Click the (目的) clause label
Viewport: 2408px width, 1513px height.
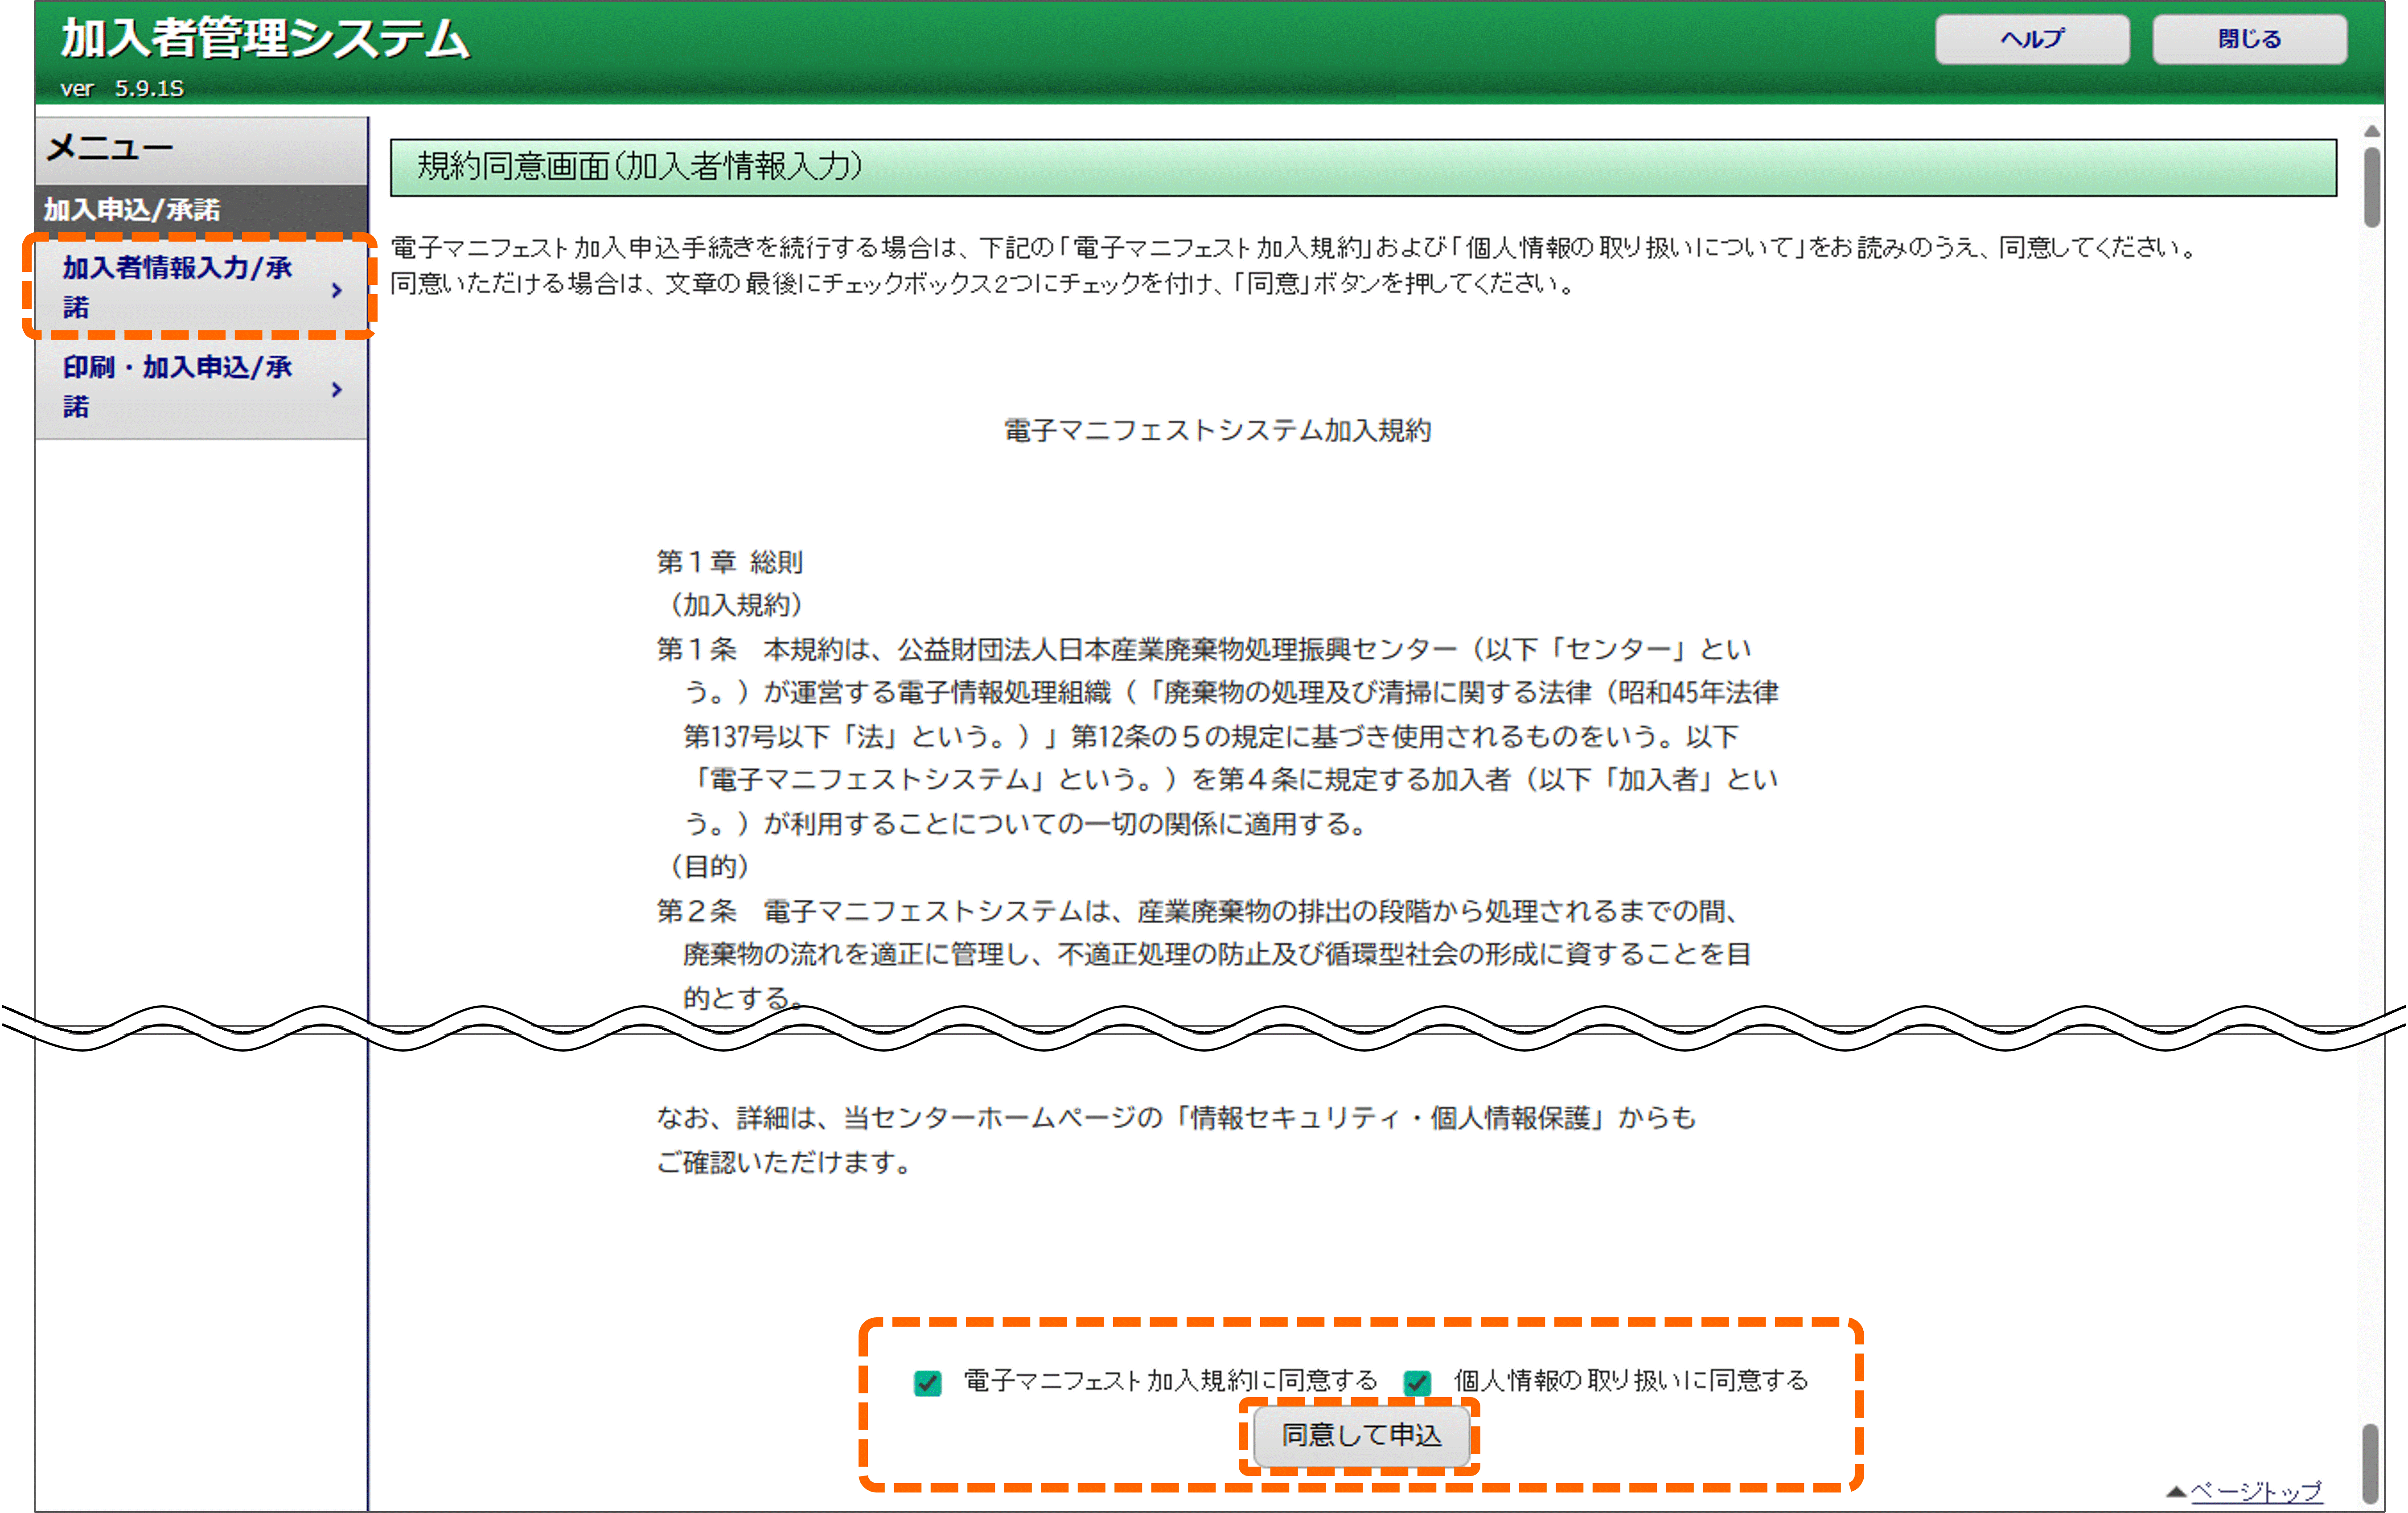pos(709,866)
